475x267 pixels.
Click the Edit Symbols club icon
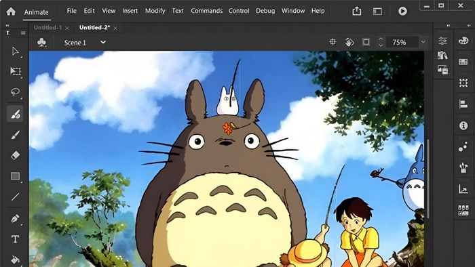[x=41, y=42]
